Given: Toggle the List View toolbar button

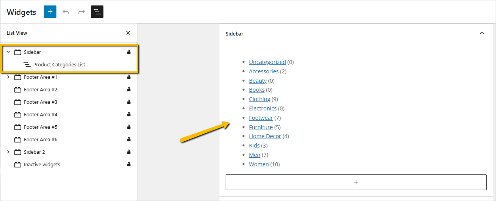Looking at the screenshot, I should pos(97,12).
